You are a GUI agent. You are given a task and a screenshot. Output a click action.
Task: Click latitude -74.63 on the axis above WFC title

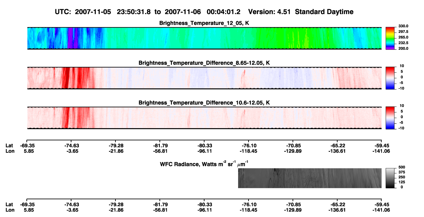71,145
